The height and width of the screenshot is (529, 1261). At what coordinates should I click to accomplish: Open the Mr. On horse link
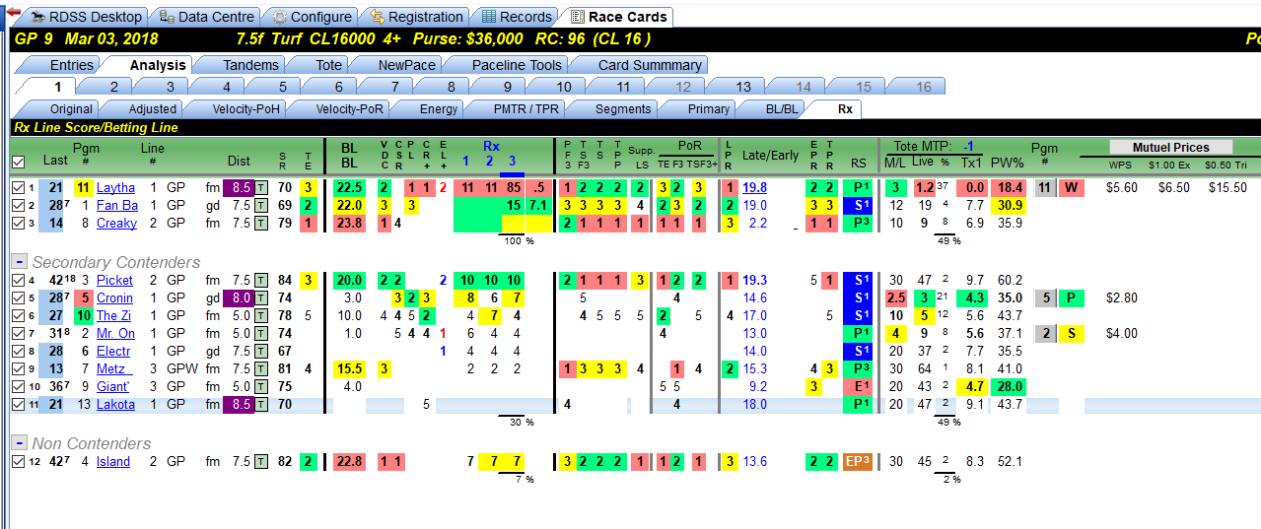pos(115,333)
